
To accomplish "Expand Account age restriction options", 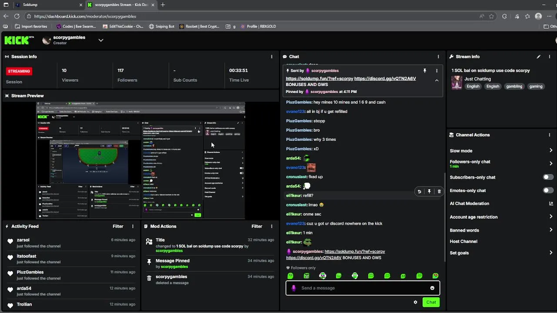I will pos(551,217).
